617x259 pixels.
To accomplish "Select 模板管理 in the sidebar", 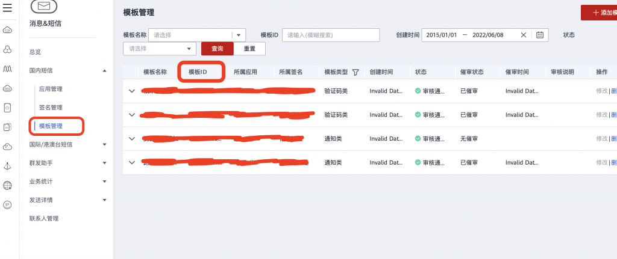I will tap(51, 126).
